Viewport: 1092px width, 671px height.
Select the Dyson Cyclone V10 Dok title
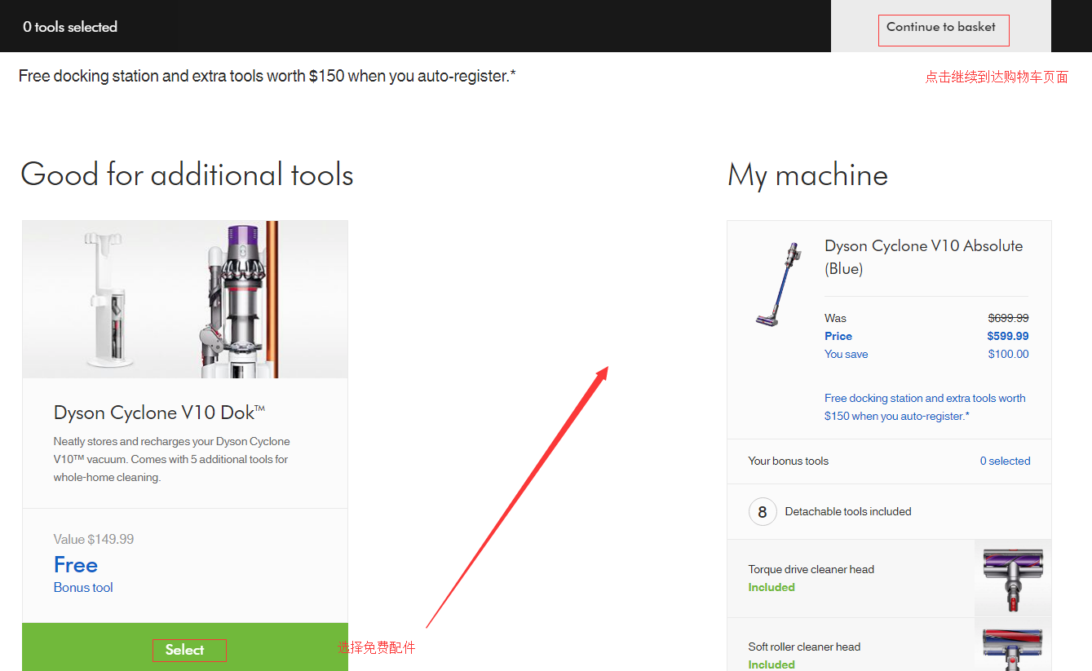(x=159, y=413)
